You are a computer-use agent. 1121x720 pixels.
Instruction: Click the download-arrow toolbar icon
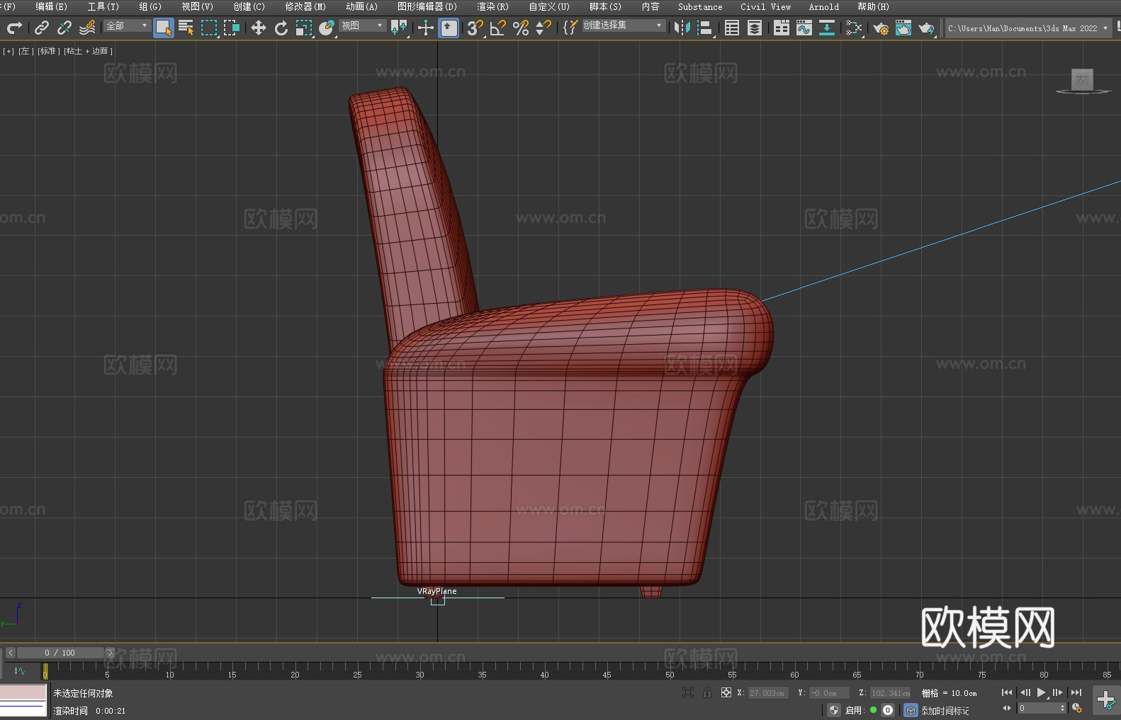point(827,28)
